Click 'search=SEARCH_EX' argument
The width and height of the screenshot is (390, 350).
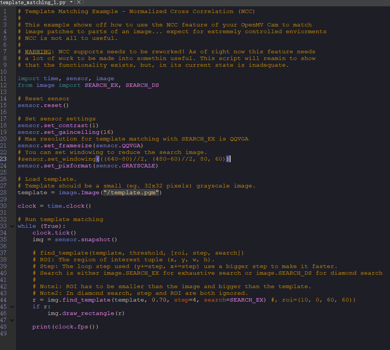234,300
